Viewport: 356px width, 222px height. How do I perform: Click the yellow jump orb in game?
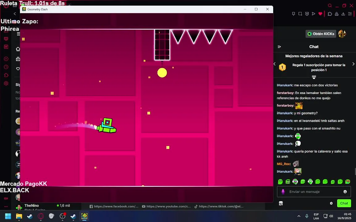point(162,73)
